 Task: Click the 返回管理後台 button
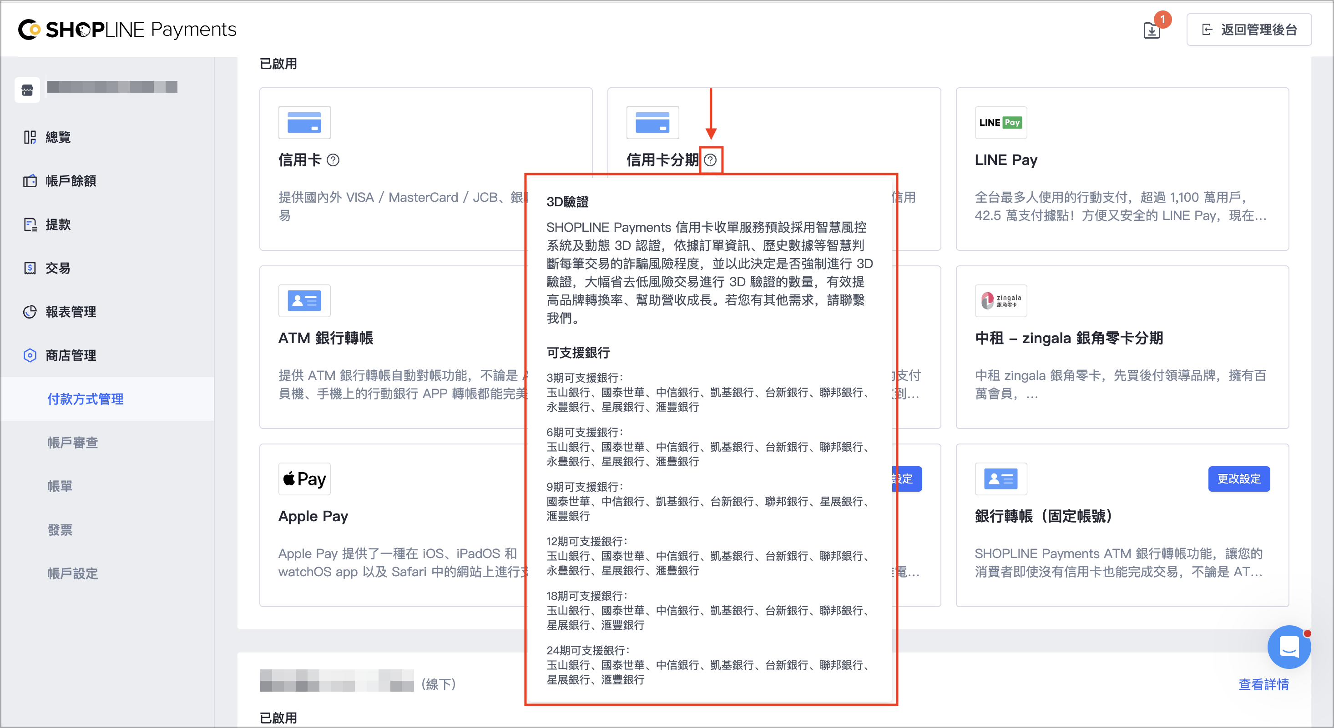point(1248,30)
